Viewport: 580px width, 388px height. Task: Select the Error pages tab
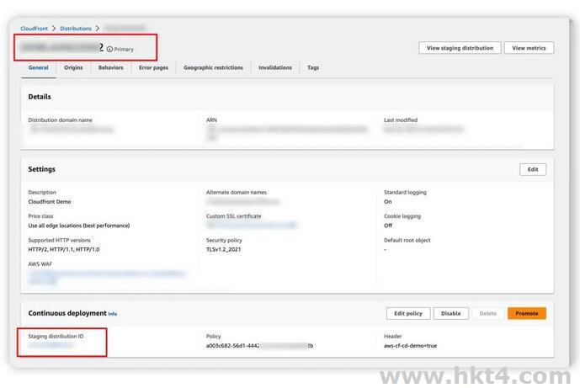tap(153, 67)
